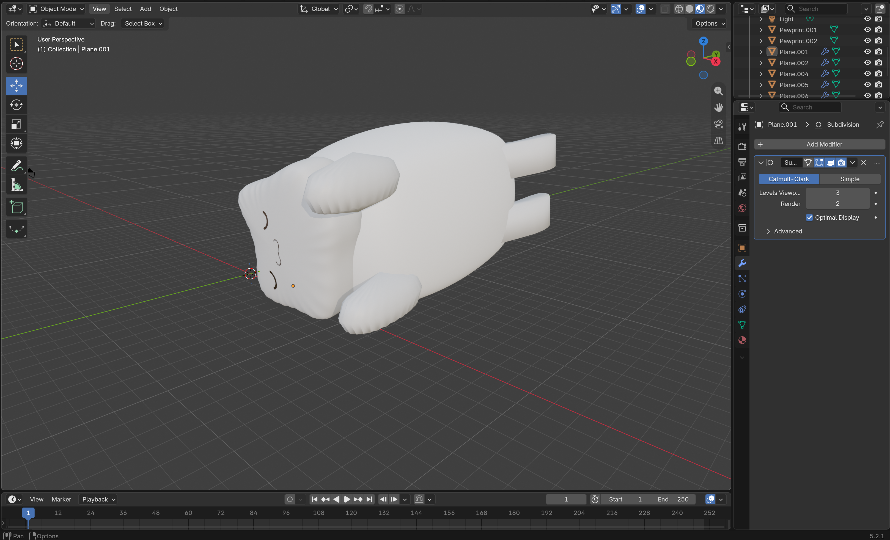Open the viewport View menu
This screenshot has width=890, height=540.
click(x=99, y=9)
